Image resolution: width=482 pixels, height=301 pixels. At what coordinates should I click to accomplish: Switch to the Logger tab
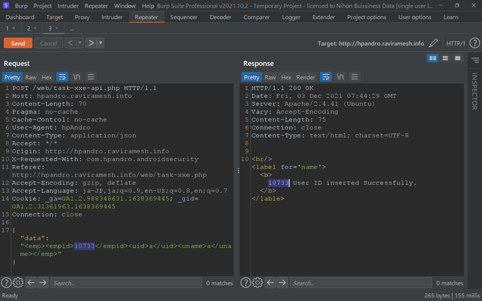[291, 17]
